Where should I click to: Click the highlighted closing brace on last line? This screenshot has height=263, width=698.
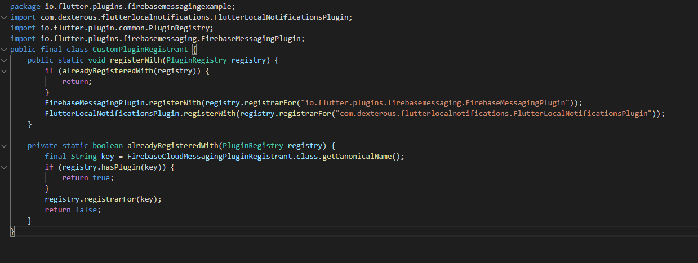[x=12, y=231]
